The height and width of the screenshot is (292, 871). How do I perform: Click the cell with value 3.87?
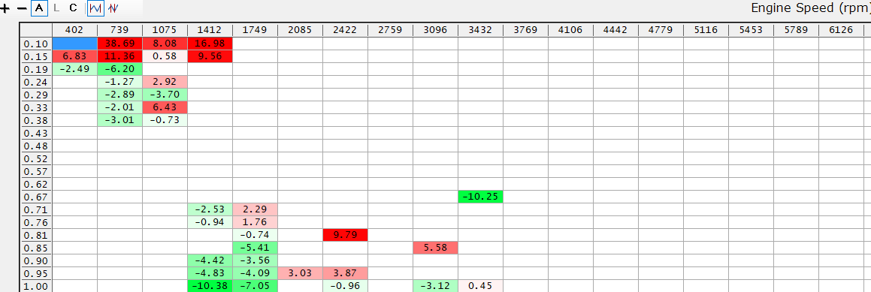[x=345, y=274]
